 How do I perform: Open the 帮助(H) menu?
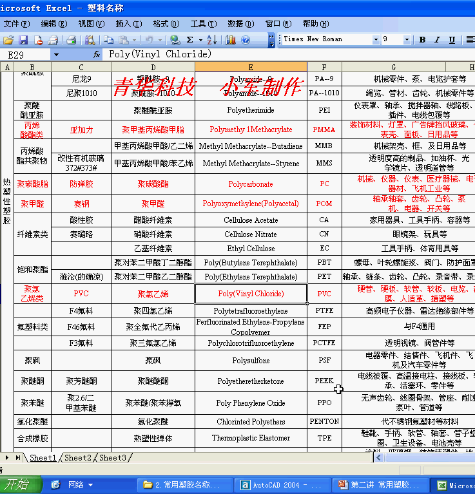coord(316,24)
